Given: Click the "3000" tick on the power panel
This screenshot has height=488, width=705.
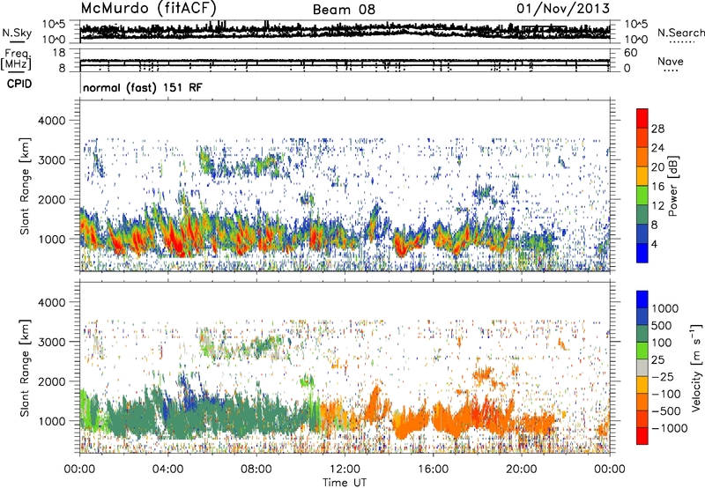Looking at the screenshot, I should (53, 160).
